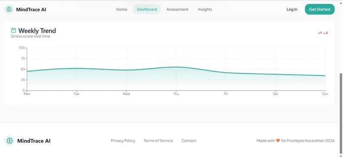The height and width of the screenshot is (158, 343).
Task: Click the Log In link
Action: [x=292, y=9]
